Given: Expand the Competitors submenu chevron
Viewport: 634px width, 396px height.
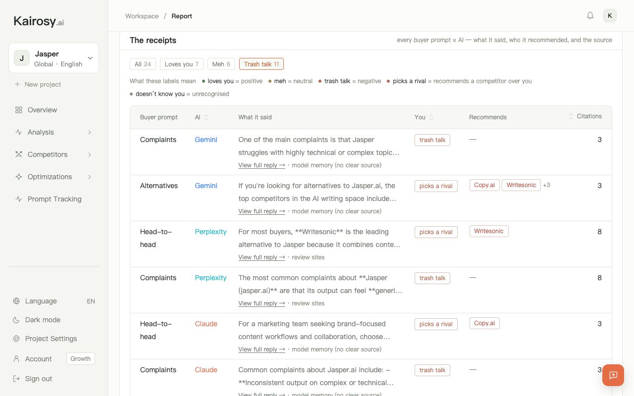Looking at the screenshot, I should tap(90, 154).
